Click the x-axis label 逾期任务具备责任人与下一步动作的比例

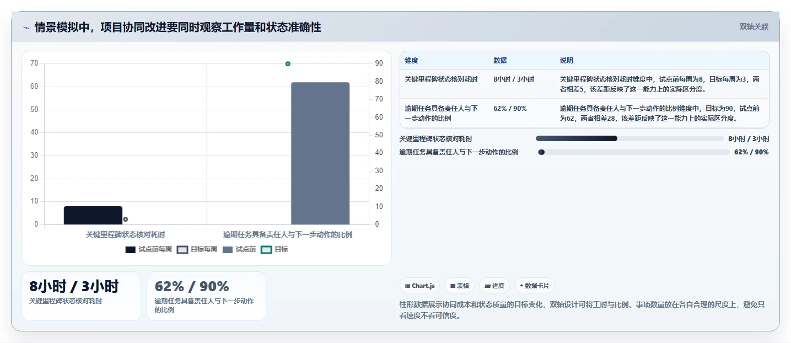click(288, 234)
